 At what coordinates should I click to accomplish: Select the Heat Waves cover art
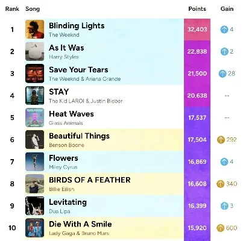[x=34, y=117]
